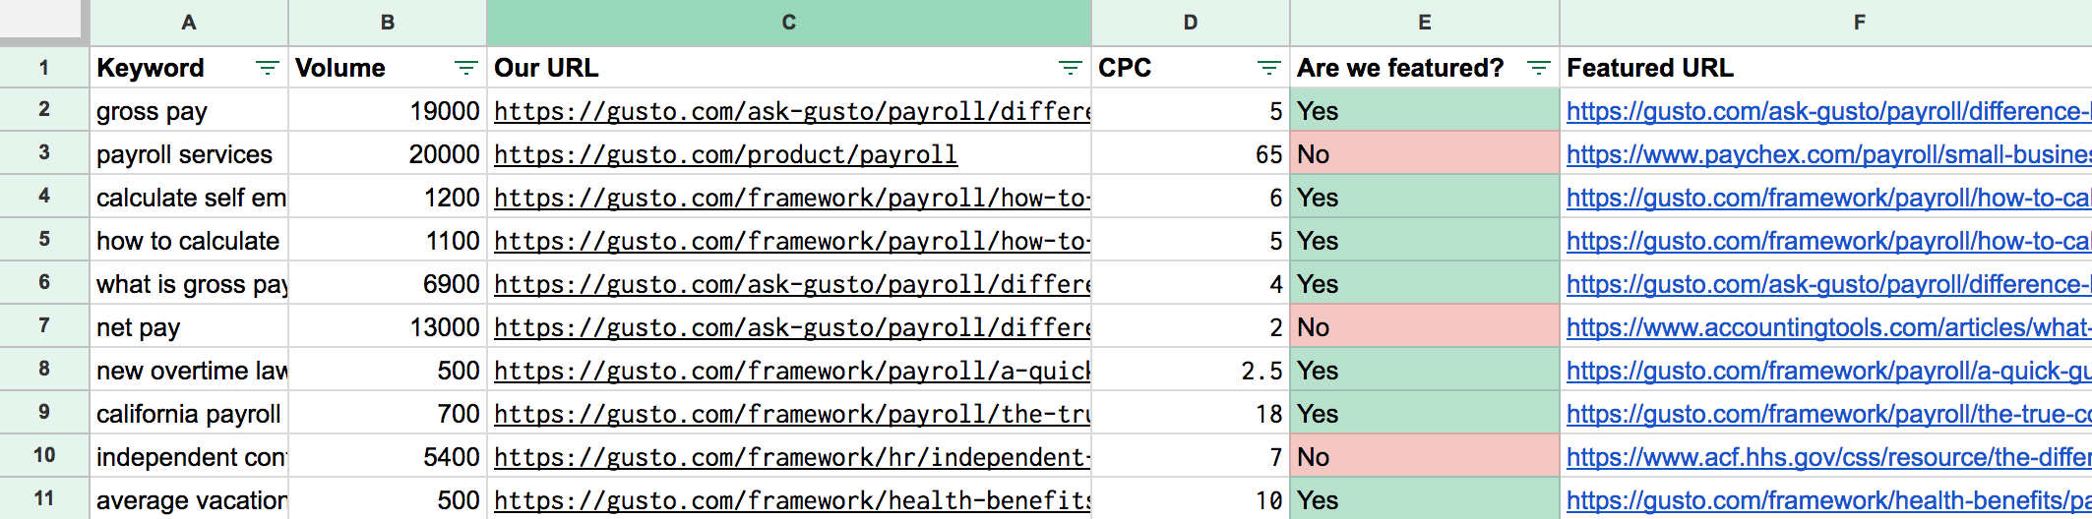
Task: Select column C header
Action: click(789, 23)
